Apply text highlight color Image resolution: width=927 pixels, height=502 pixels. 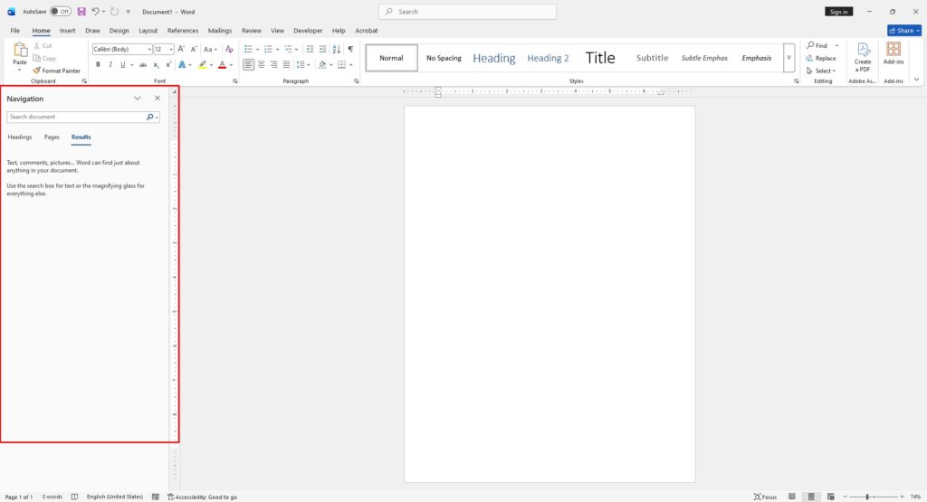pos(202,65)
